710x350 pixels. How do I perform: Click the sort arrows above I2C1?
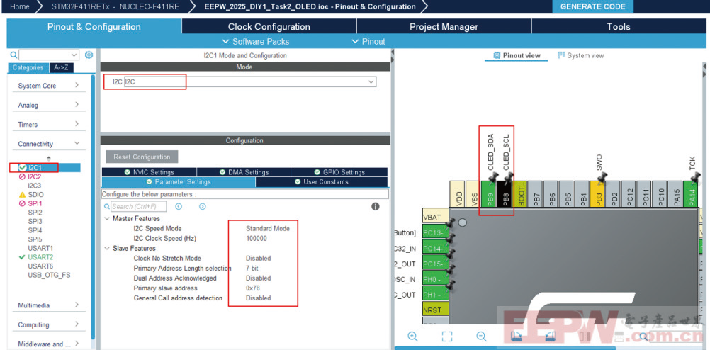(48, 158)
